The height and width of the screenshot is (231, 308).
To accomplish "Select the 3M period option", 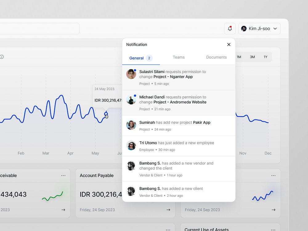I will pyautogui.click(x=252, y=57).
